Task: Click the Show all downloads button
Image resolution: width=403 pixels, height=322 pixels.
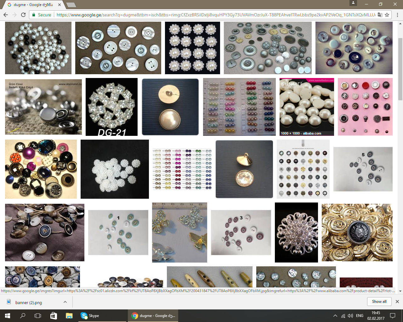Action: [x=379, y=302]
